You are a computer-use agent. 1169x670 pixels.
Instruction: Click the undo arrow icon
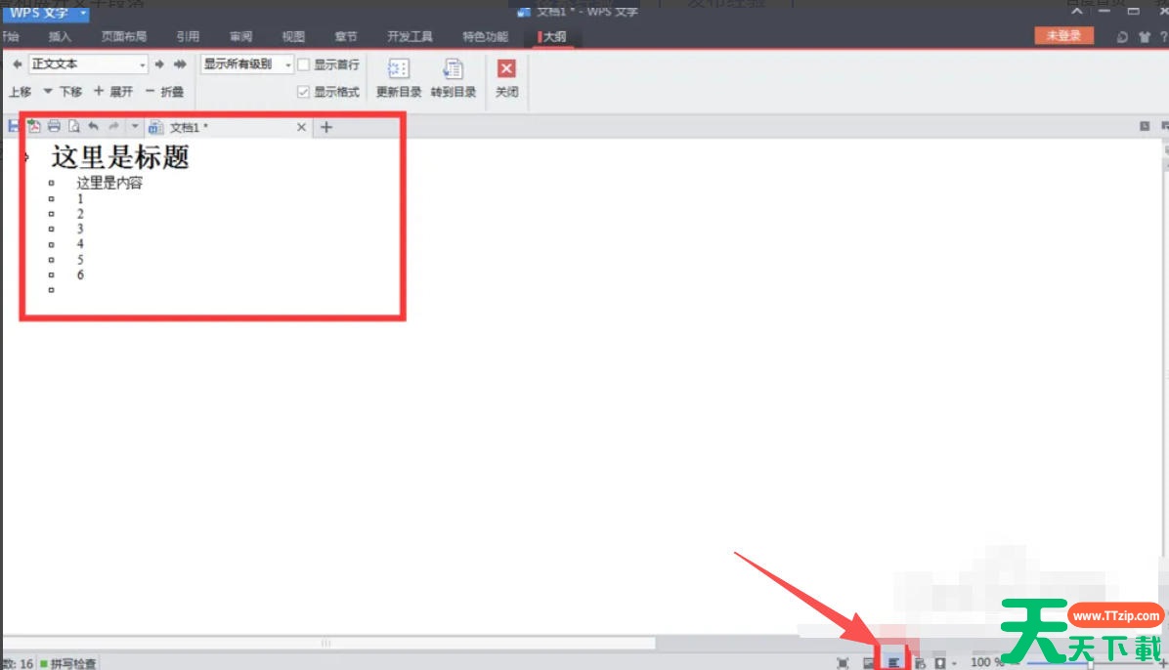tap(93, 127)
